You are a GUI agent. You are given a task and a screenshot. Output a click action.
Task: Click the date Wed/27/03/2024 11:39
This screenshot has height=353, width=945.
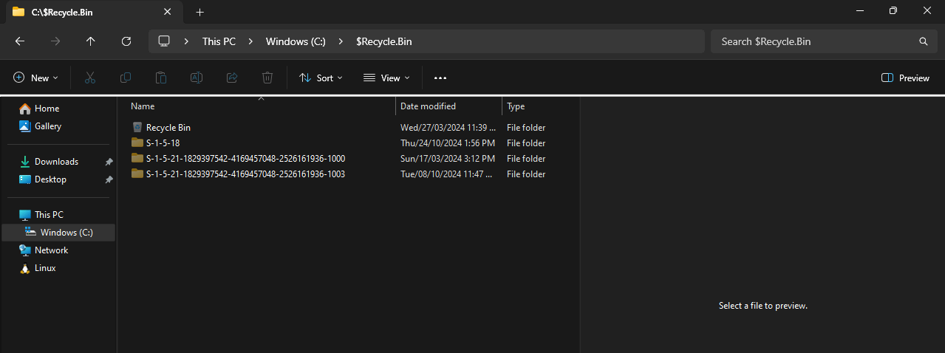448,128
